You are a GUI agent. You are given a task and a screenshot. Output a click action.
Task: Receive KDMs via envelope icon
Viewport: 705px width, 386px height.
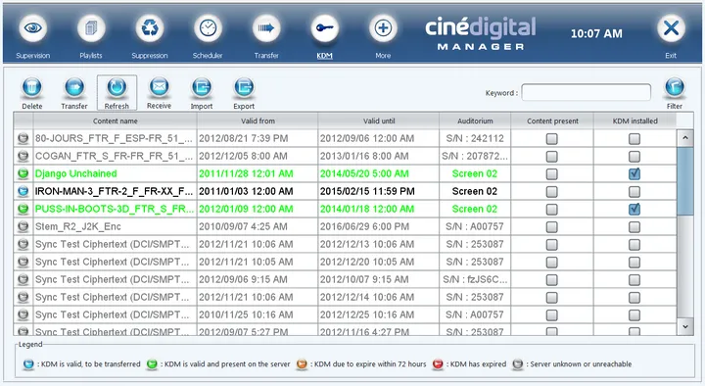point(159,87)
